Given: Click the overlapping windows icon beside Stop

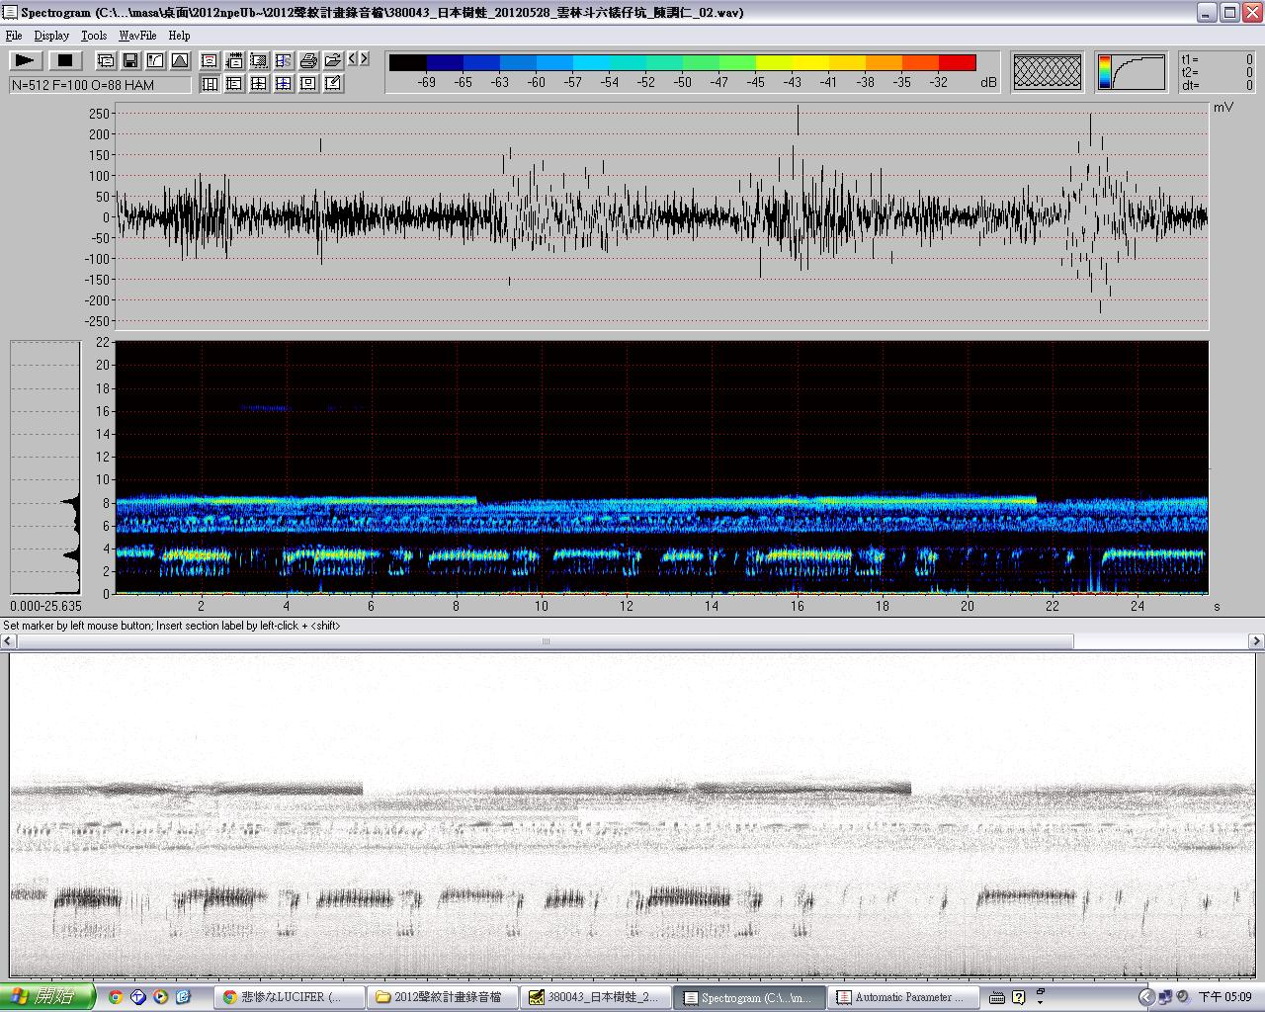Looking at the screenshot, I should point(105,60).
